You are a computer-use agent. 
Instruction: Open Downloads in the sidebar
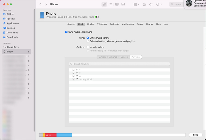tap(12, 37)
